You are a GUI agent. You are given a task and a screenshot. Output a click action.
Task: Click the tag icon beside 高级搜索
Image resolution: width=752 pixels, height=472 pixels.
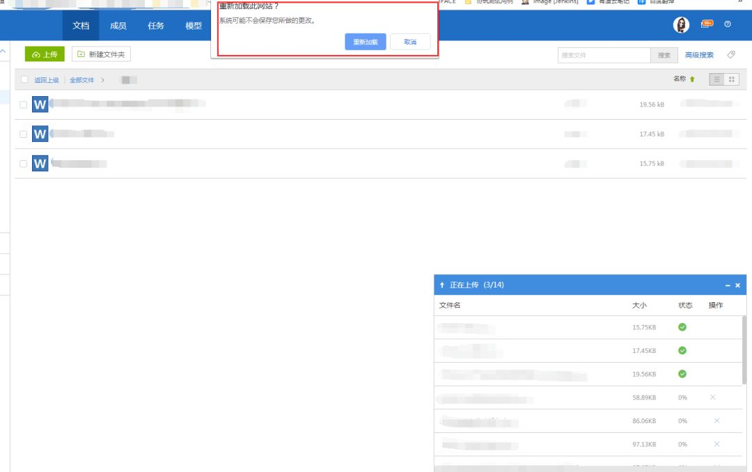tap(731, 55)
